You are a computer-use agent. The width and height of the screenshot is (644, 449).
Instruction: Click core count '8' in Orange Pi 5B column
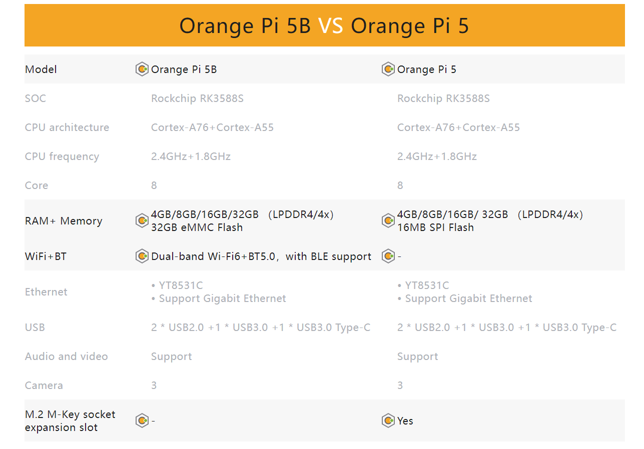pyautogui.click(x=154, y=185)
